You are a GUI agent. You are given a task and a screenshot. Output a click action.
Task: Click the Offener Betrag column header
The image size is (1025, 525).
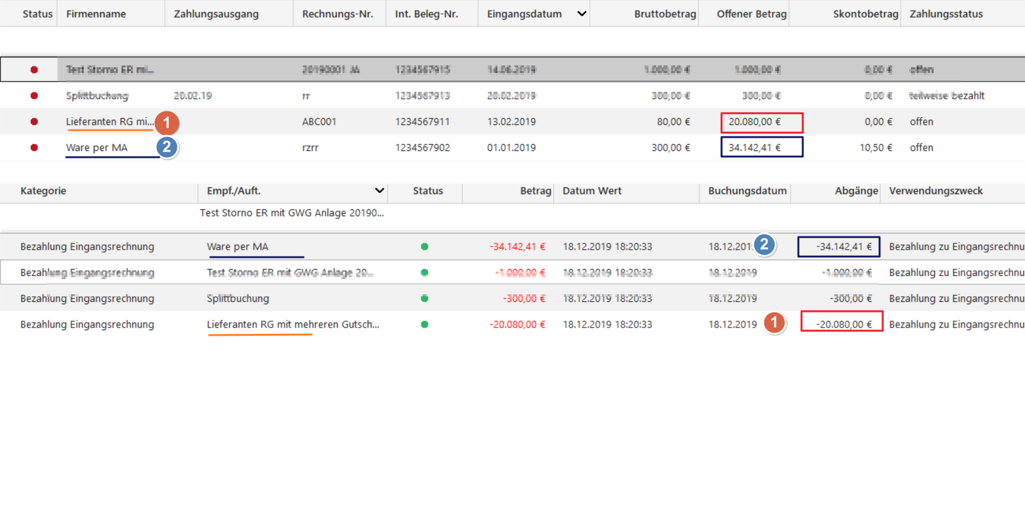coord(752,14)
